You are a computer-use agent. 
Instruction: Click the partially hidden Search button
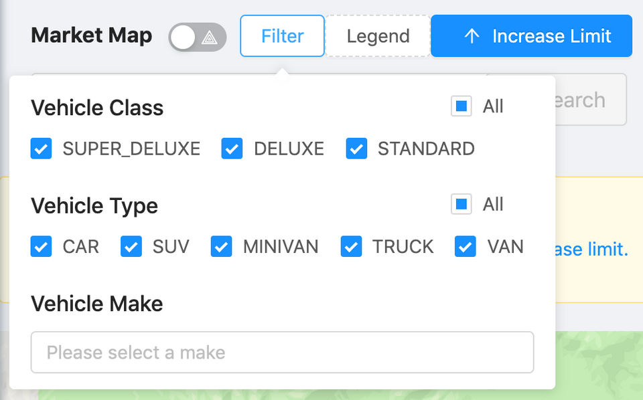click(x=591, y=100)
